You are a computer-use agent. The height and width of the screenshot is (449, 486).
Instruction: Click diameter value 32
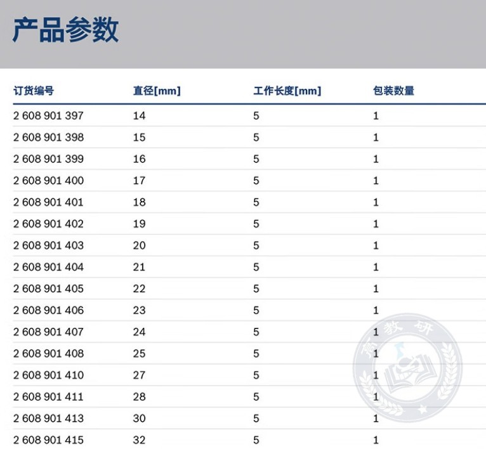[139, 440]
